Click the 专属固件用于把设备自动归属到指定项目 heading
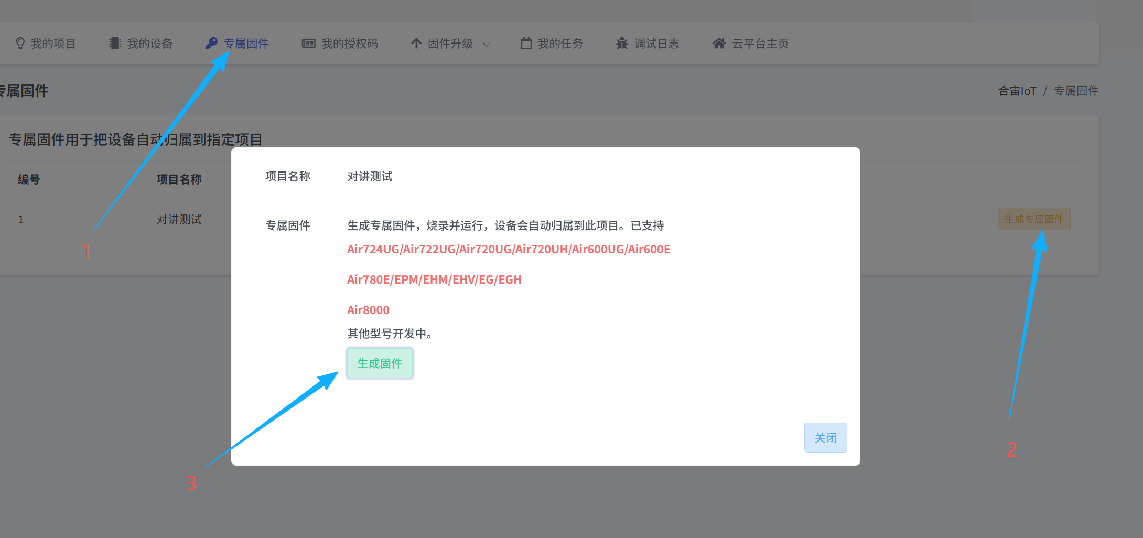This screenshot has height=538, width=1143. tap(136, 140)
